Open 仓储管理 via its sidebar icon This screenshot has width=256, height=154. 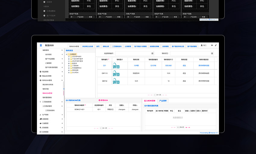(40, 123)
